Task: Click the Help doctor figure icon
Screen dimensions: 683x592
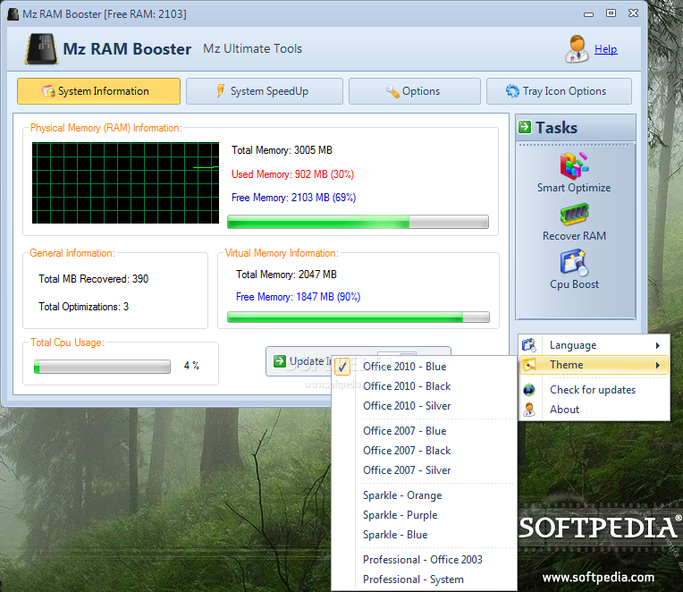Action: [577, 49]
